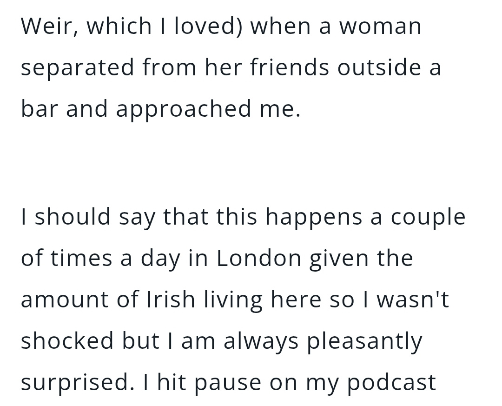This screenshot has height=406, width=502.
Task: Click on the word "pleasantly"
Action: [x=365, y=341]
